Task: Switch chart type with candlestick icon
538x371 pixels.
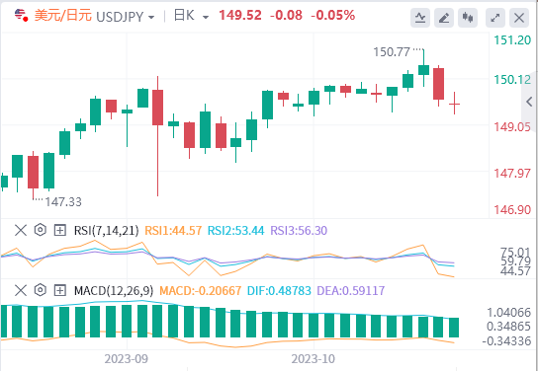Action: (x=468, y=18)
